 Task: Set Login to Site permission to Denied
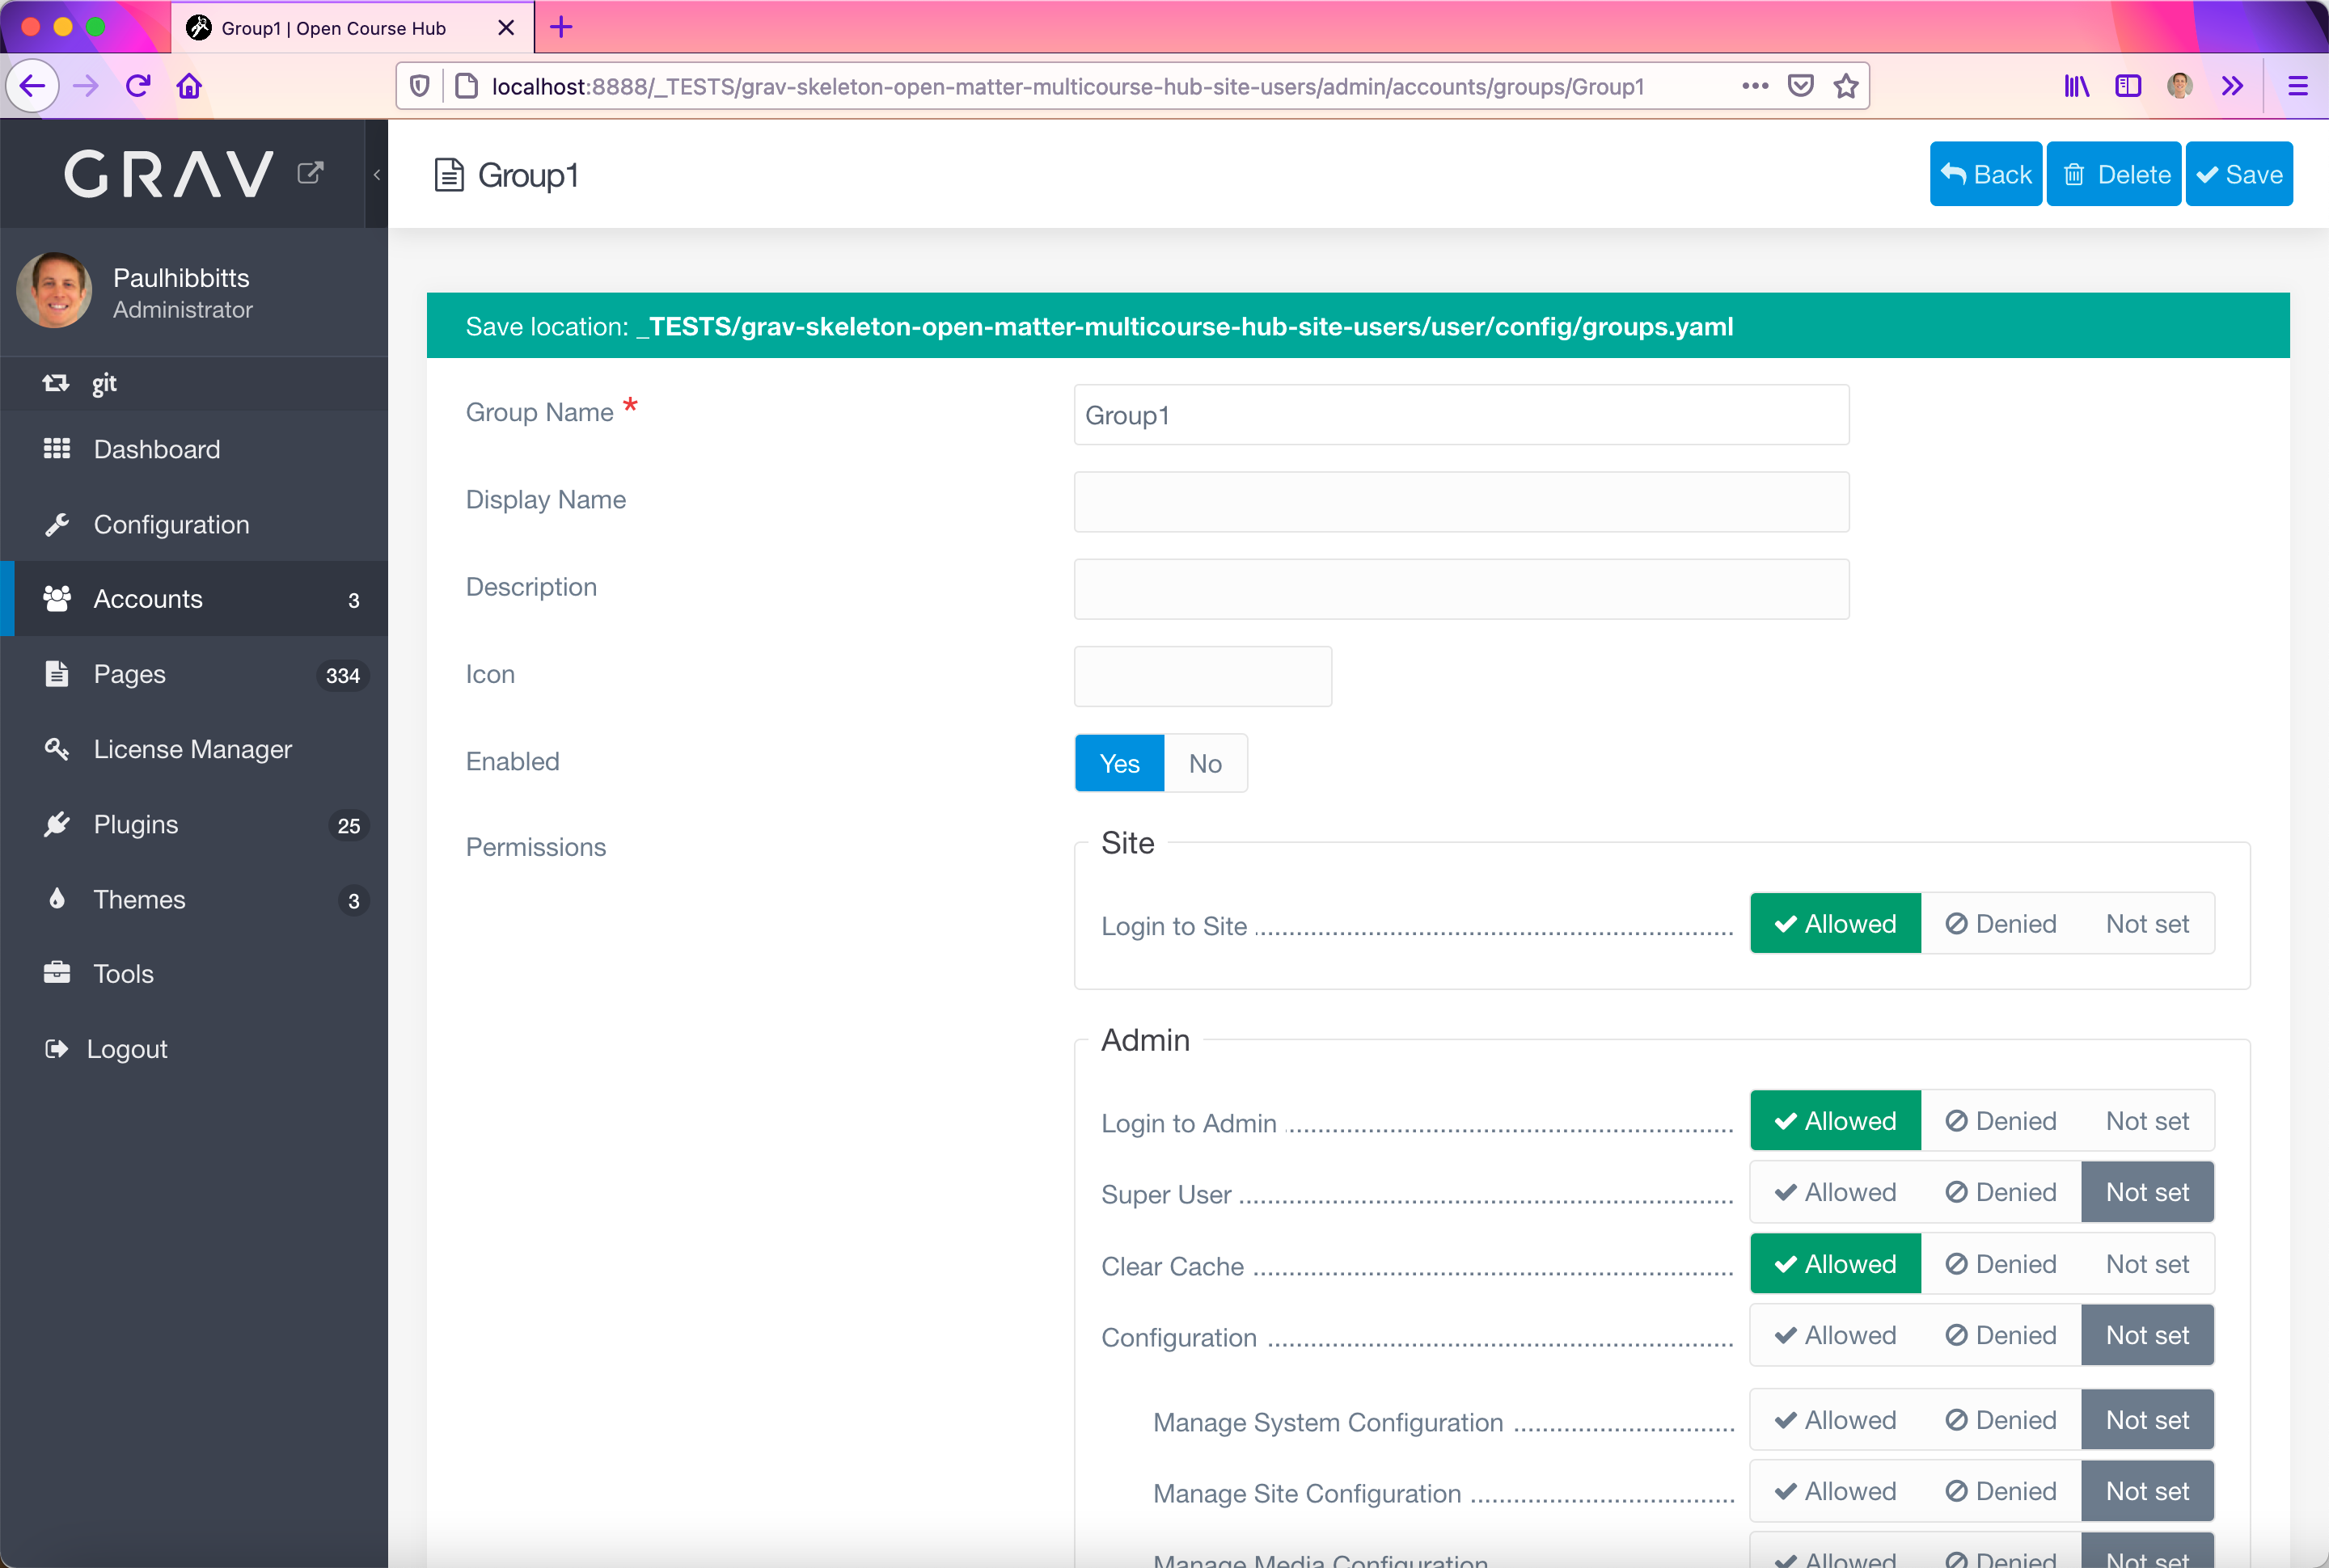pyautogui.click(x=1999, y=923)
